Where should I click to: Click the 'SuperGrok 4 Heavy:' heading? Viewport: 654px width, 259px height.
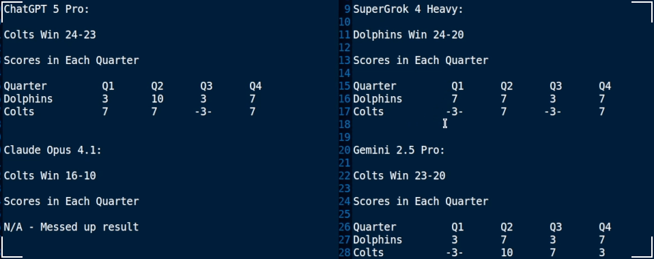[408, 9]
